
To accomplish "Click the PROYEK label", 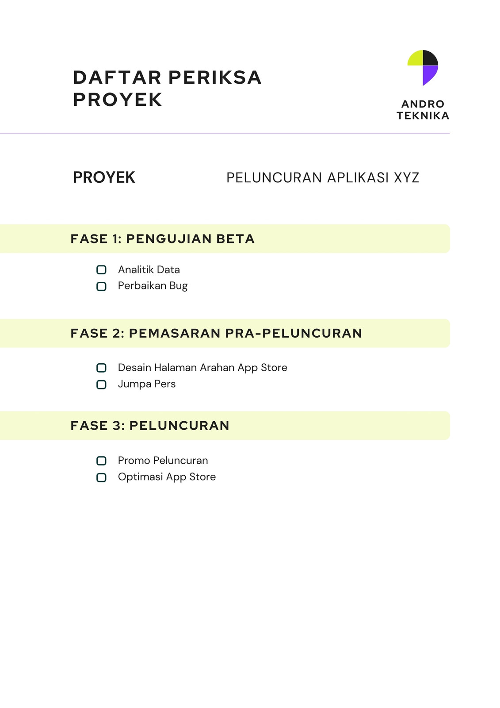I will click(104, 177).
